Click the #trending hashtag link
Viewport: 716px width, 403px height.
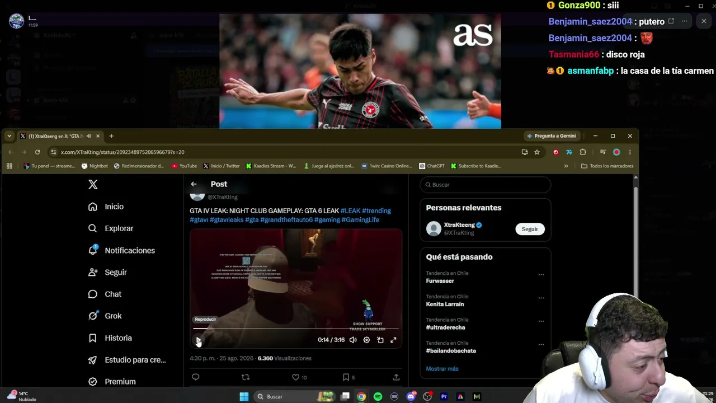point(376,211)
